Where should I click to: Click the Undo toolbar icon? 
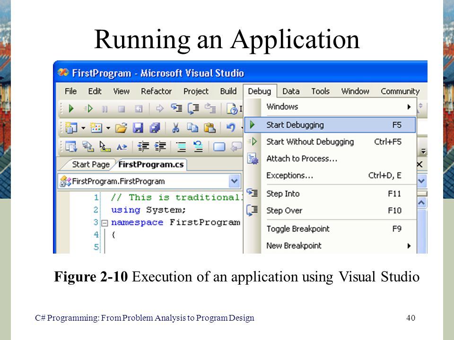tap(230, 127)
